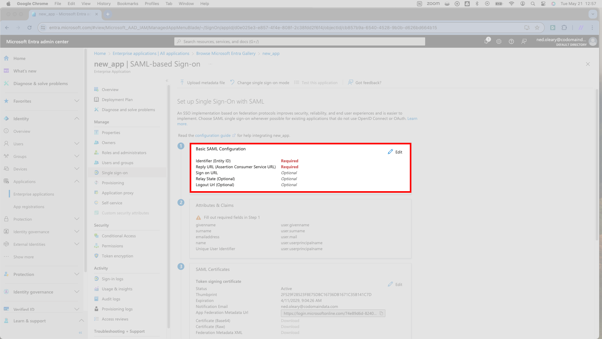Click the search resources input field
This screenshot has height=339, width=602.
tap(299, 41)
